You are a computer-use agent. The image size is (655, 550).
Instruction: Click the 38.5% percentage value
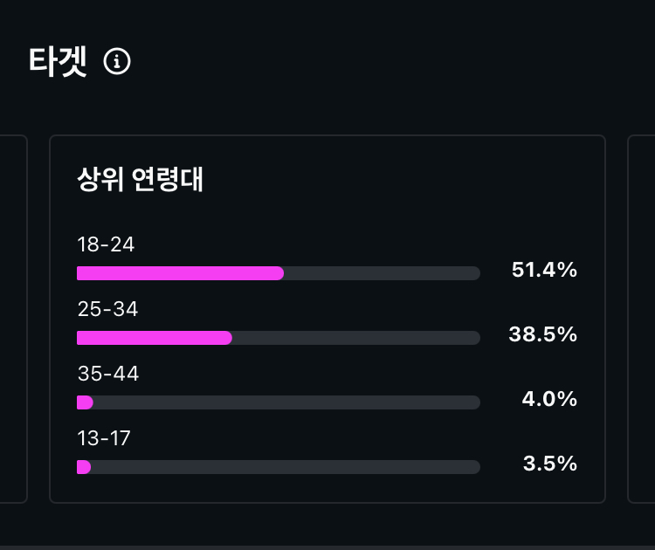click(x=542, y=334)
